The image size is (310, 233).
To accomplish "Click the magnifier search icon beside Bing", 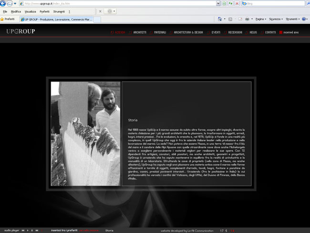I will point(308,3).
